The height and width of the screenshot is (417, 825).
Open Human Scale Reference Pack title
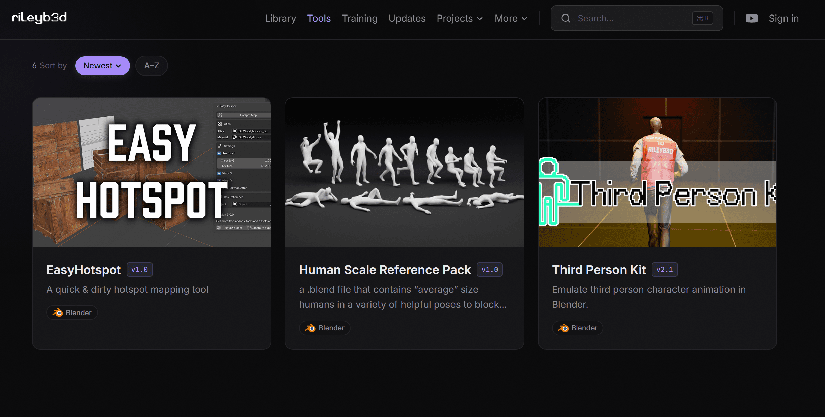[x=385, y=270]
